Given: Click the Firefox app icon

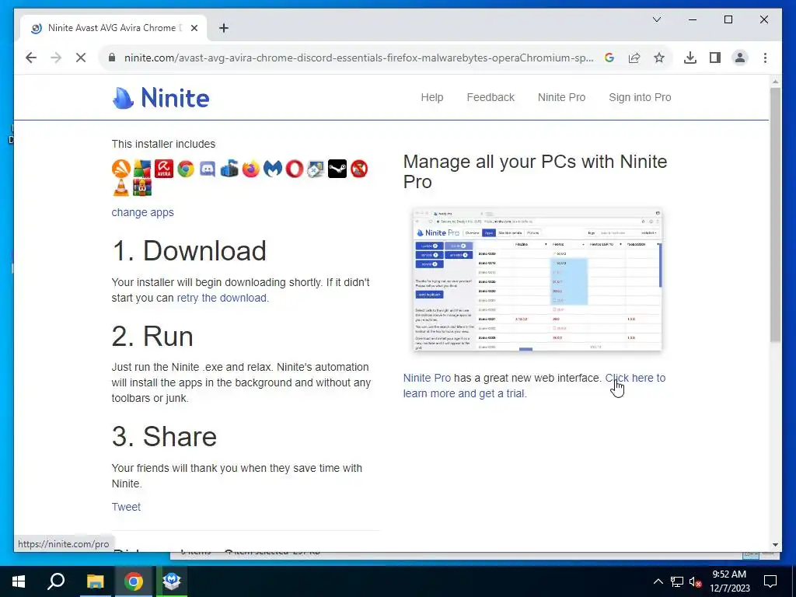Looking at the screenshot, I should pos(251,169).
